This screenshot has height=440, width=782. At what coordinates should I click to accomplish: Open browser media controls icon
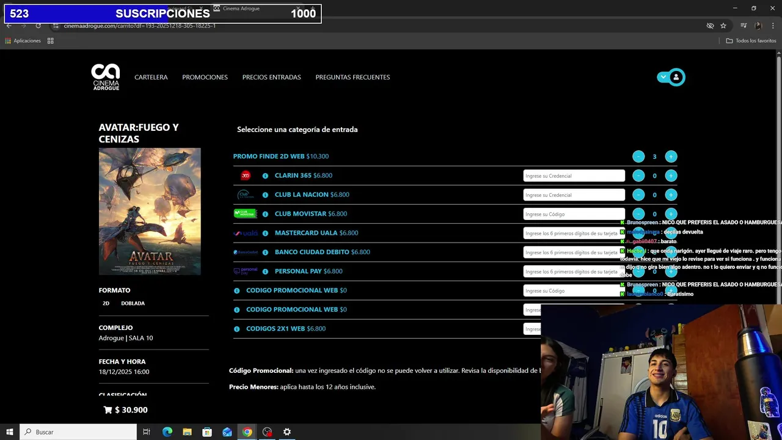(x=744, y=26)
